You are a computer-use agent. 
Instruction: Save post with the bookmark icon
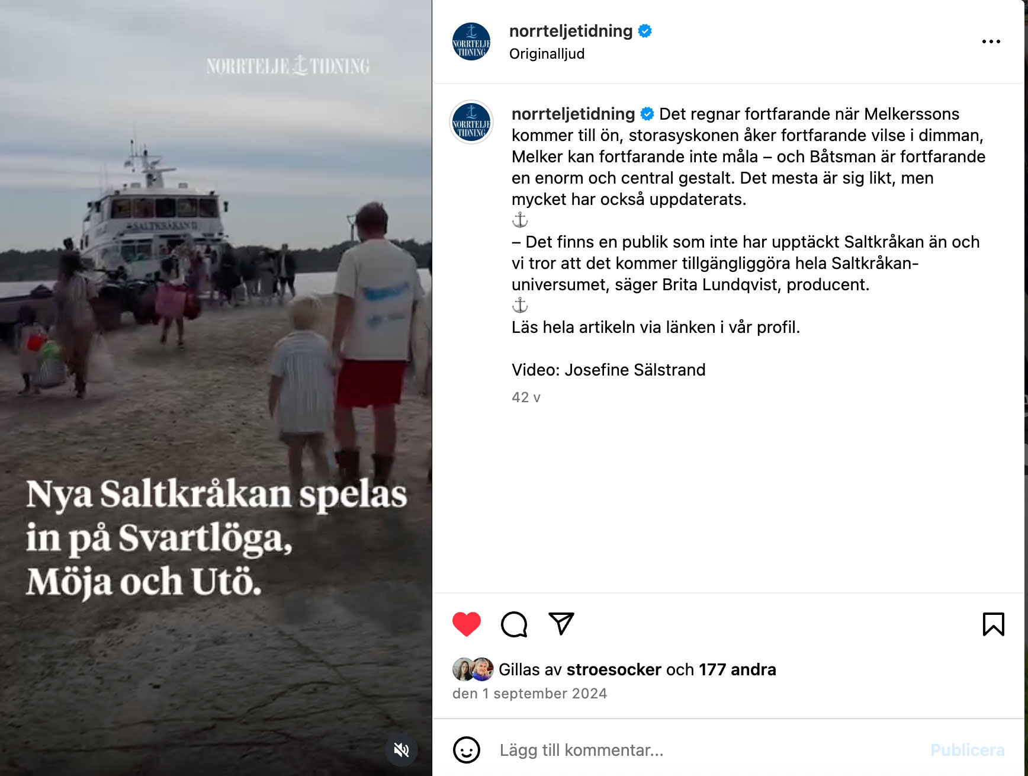[x=993, y=624]
